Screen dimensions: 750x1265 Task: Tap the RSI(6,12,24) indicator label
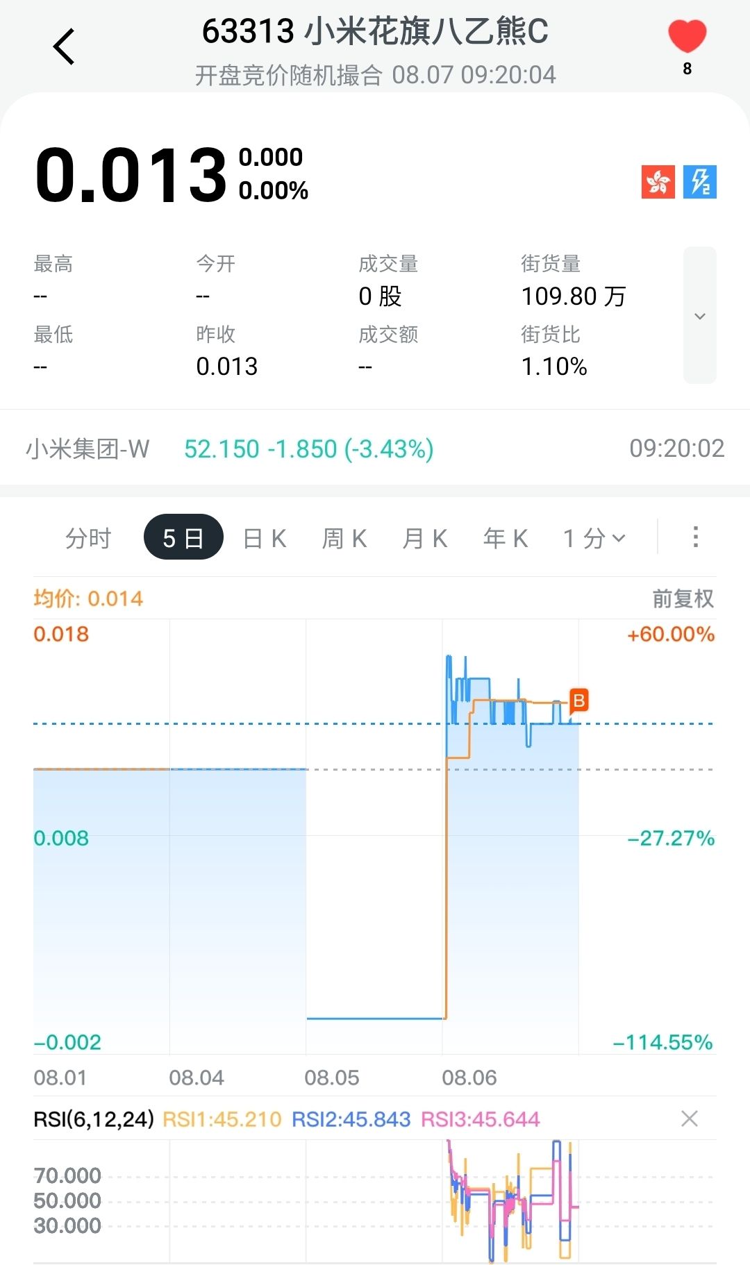[x=94, y=1119]
